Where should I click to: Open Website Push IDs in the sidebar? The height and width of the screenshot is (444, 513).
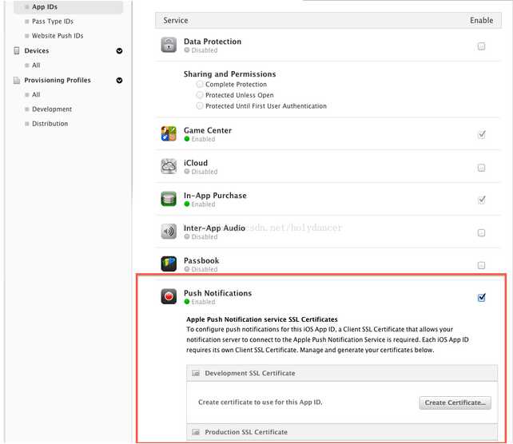[x=58, y=36]
